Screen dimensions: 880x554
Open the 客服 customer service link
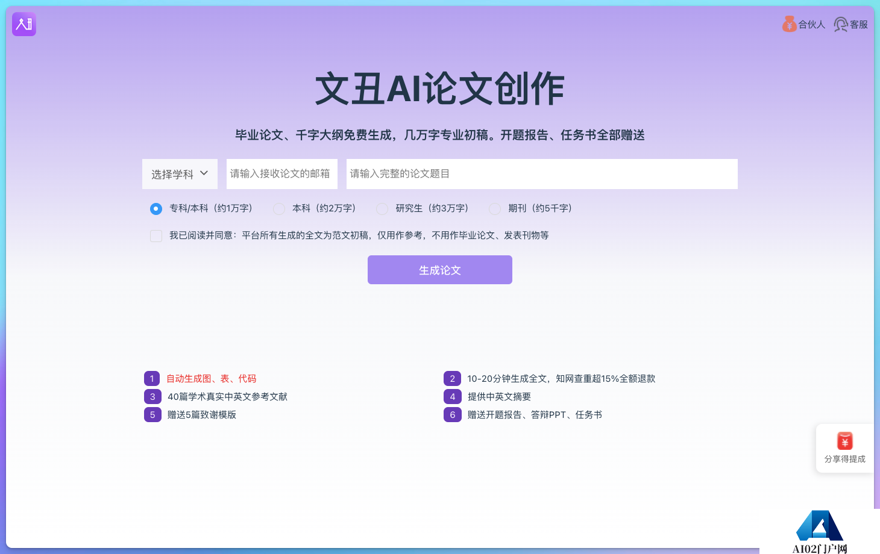pyautogui.click(x=851, y=24)
